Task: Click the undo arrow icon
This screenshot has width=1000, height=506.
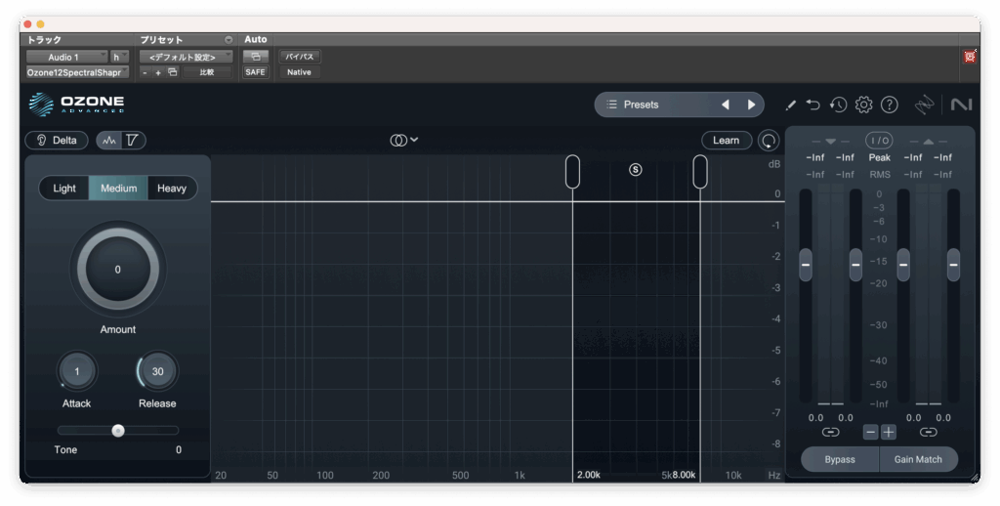Action: [x=812, y=105]
